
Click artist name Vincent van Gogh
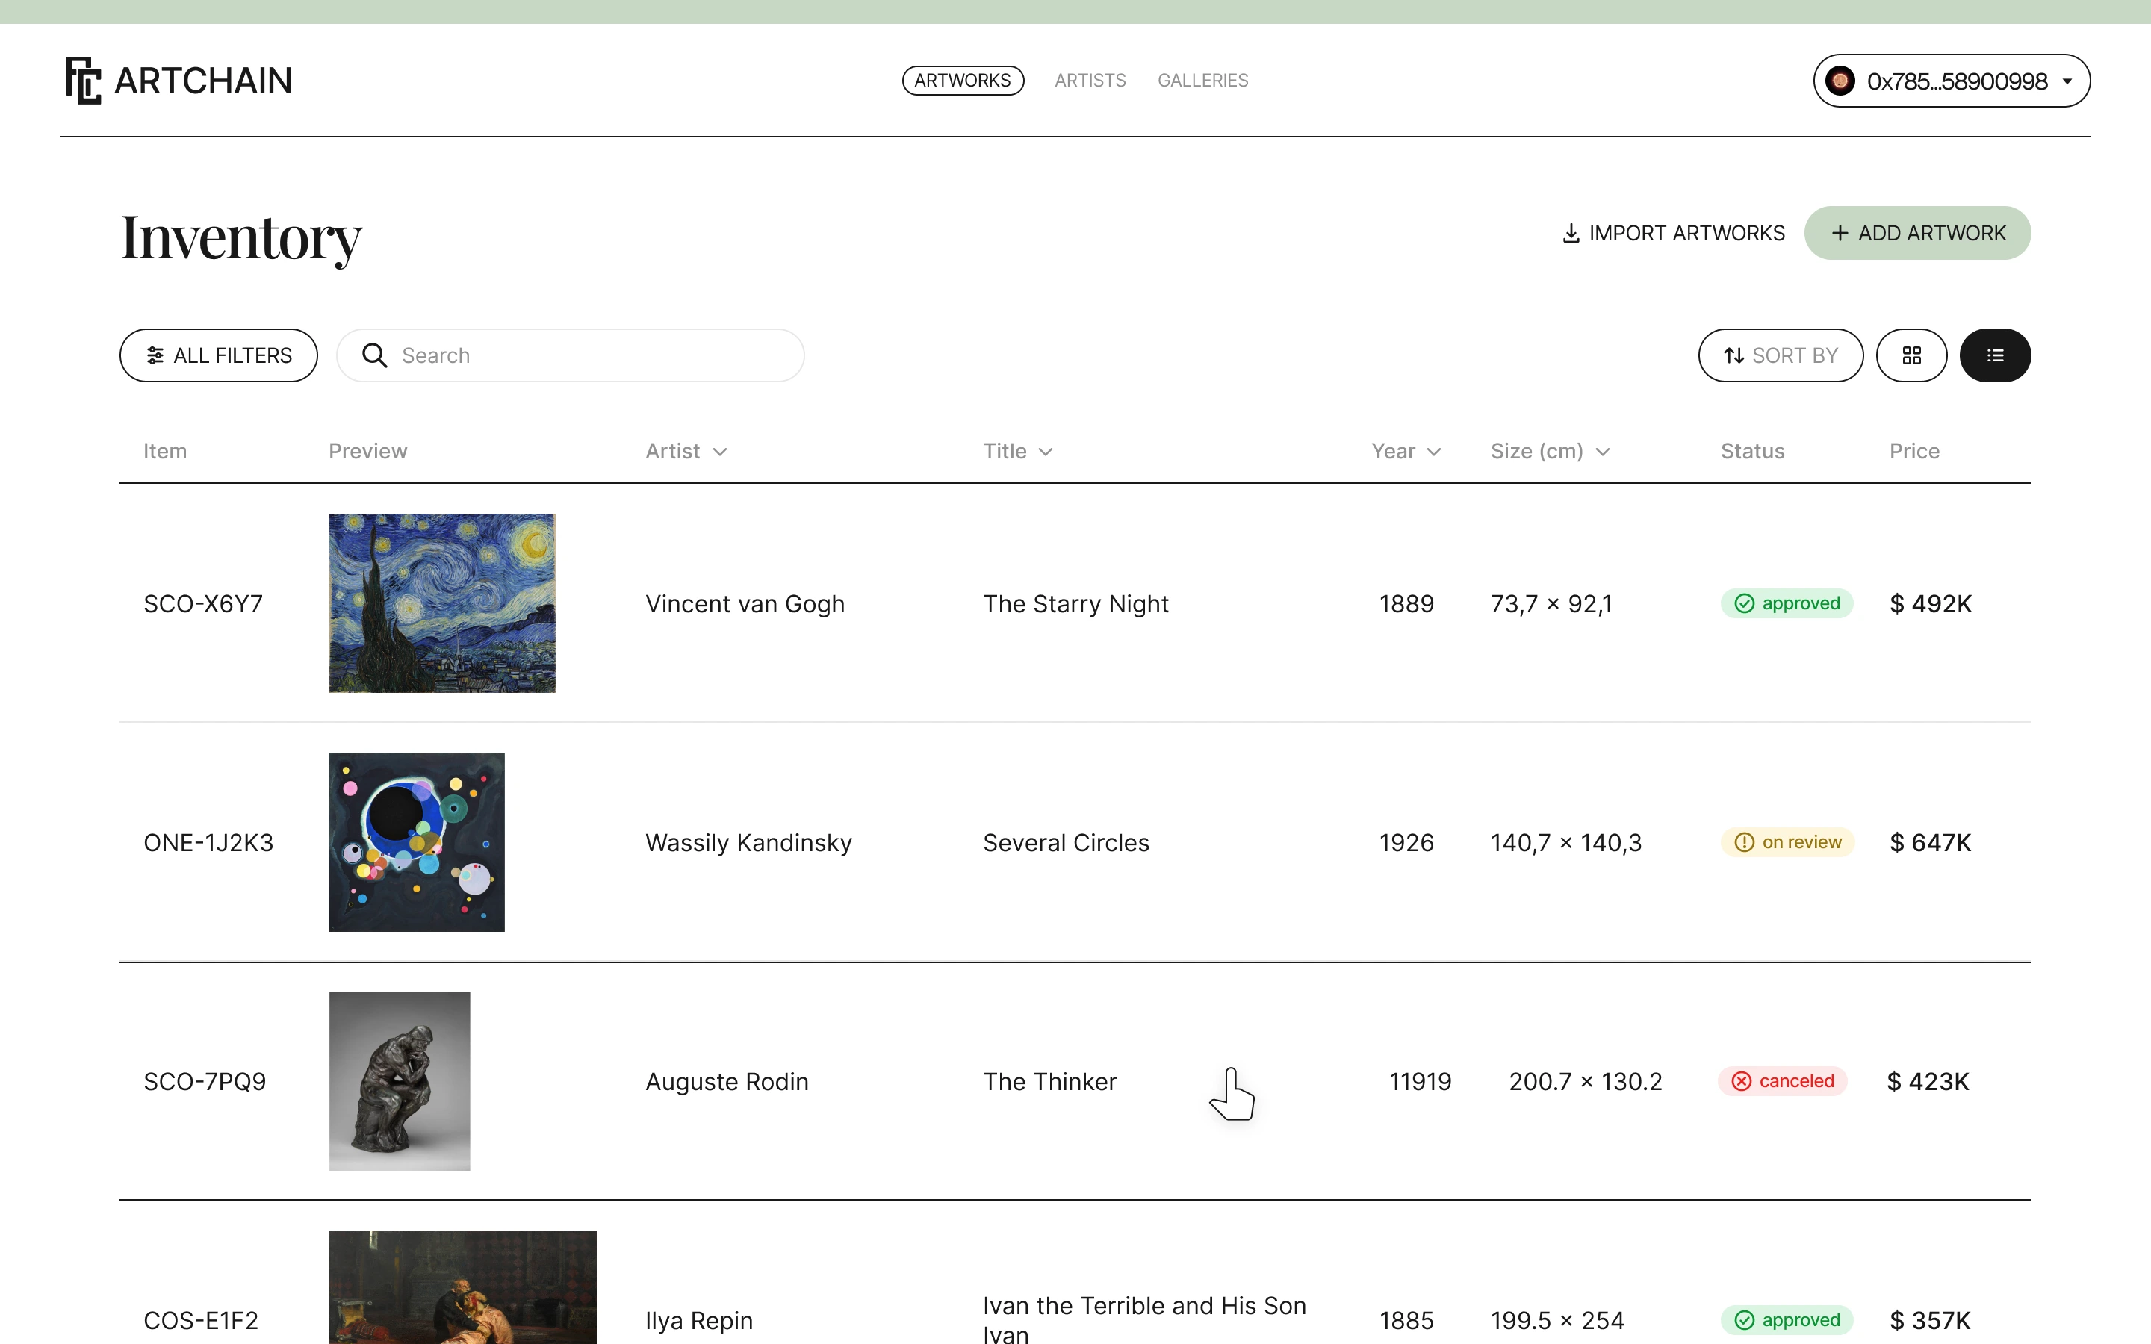[745, 605]
